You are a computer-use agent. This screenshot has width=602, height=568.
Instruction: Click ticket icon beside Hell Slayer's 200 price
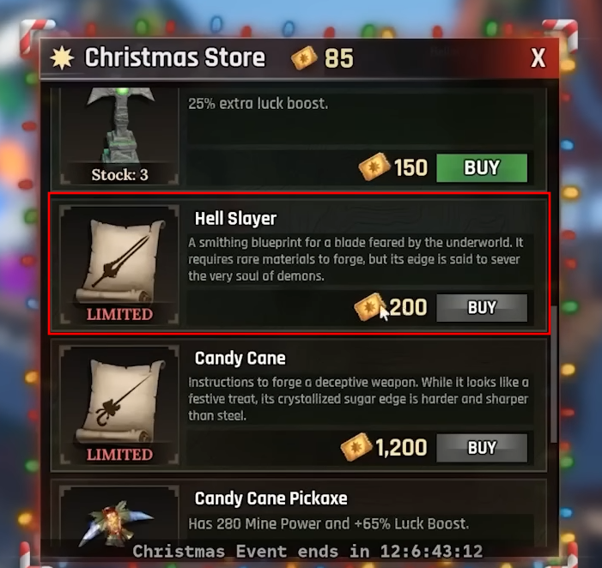[x=369, y=307]
